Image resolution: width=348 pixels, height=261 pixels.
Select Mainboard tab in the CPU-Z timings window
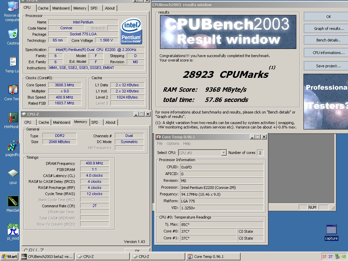point(62,122)
